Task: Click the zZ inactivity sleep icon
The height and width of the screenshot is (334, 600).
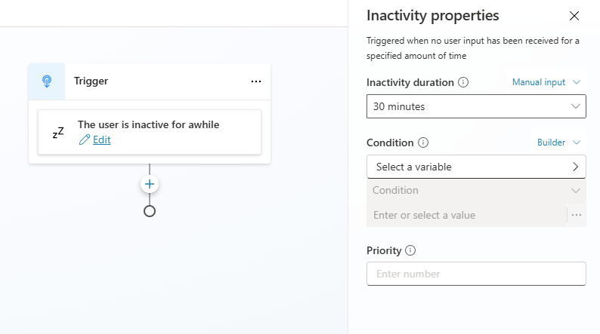Action: (x=58, y=133)
